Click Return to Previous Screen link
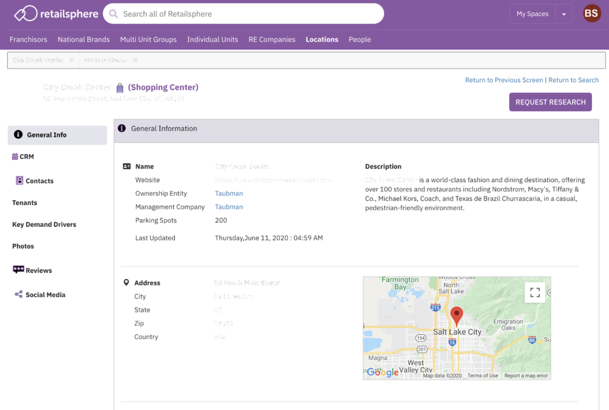 pyautogui.click(x=504, y=80)
